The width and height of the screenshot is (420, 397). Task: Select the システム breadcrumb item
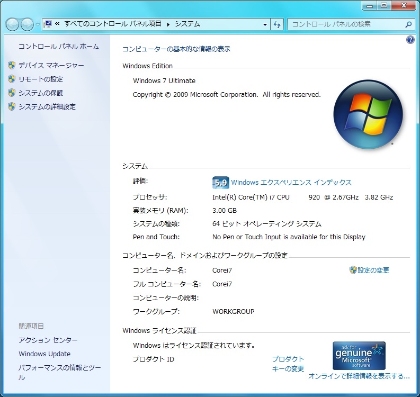(187, 24)
